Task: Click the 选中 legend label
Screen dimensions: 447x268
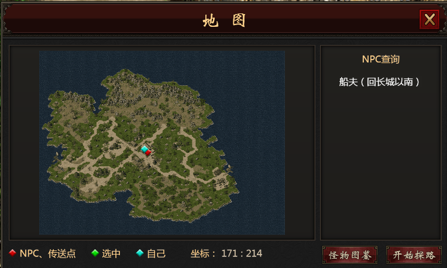Action: tap(111, 253)
